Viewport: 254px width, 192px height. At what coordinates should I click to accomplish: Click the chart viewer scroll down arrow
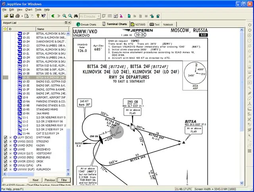(242, 183)
